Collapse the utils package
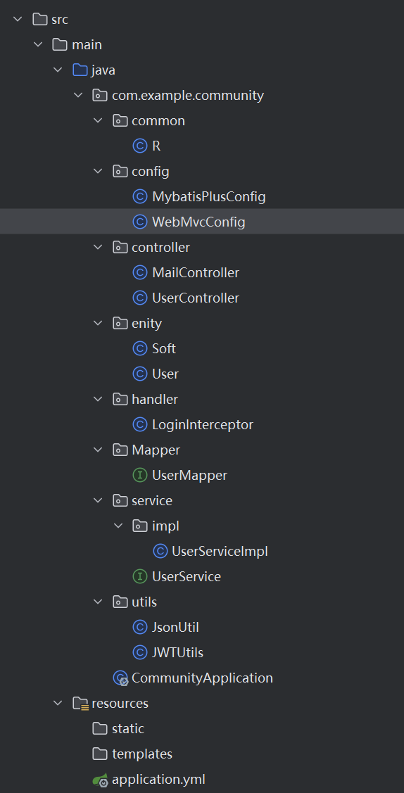Viewport: 404px width, 793px height. tap(98, 602)
